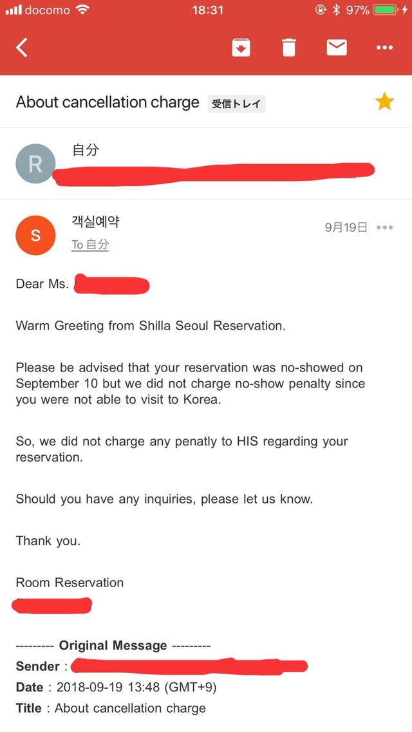This screenshot has height=732, width=412.
Task: Tap the docomo signal strength indicator
Action: click(x=13, y=10)
